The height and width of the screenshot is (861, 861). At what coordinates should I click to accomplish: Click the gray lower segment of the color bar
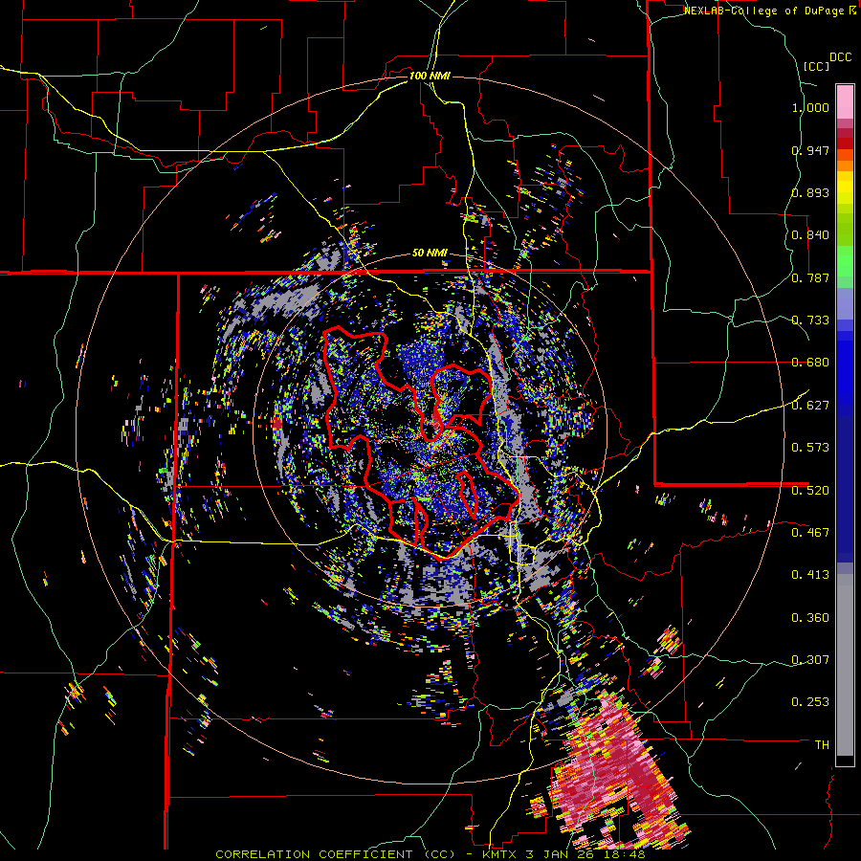click(x=845, y=665)
